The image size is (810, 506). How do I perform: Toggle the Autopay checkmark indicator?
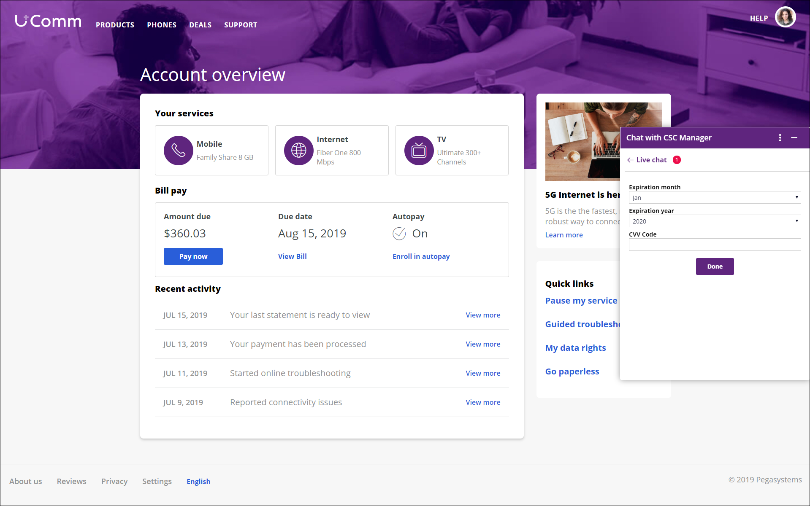(399, 234)
